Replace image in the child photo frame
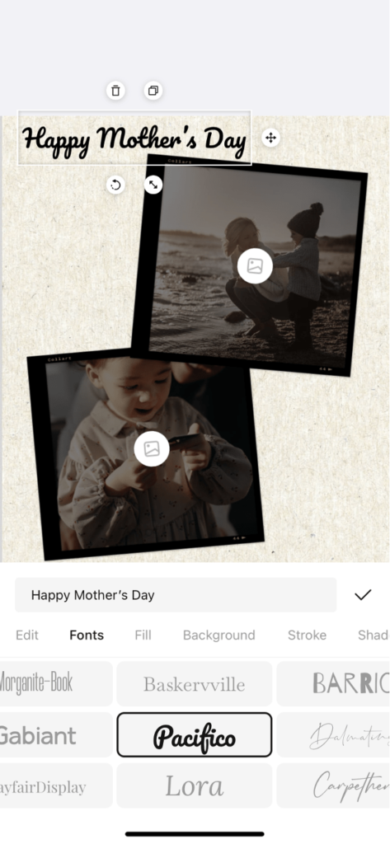This screenshot has height=844, width=390. tap(152, 448)
